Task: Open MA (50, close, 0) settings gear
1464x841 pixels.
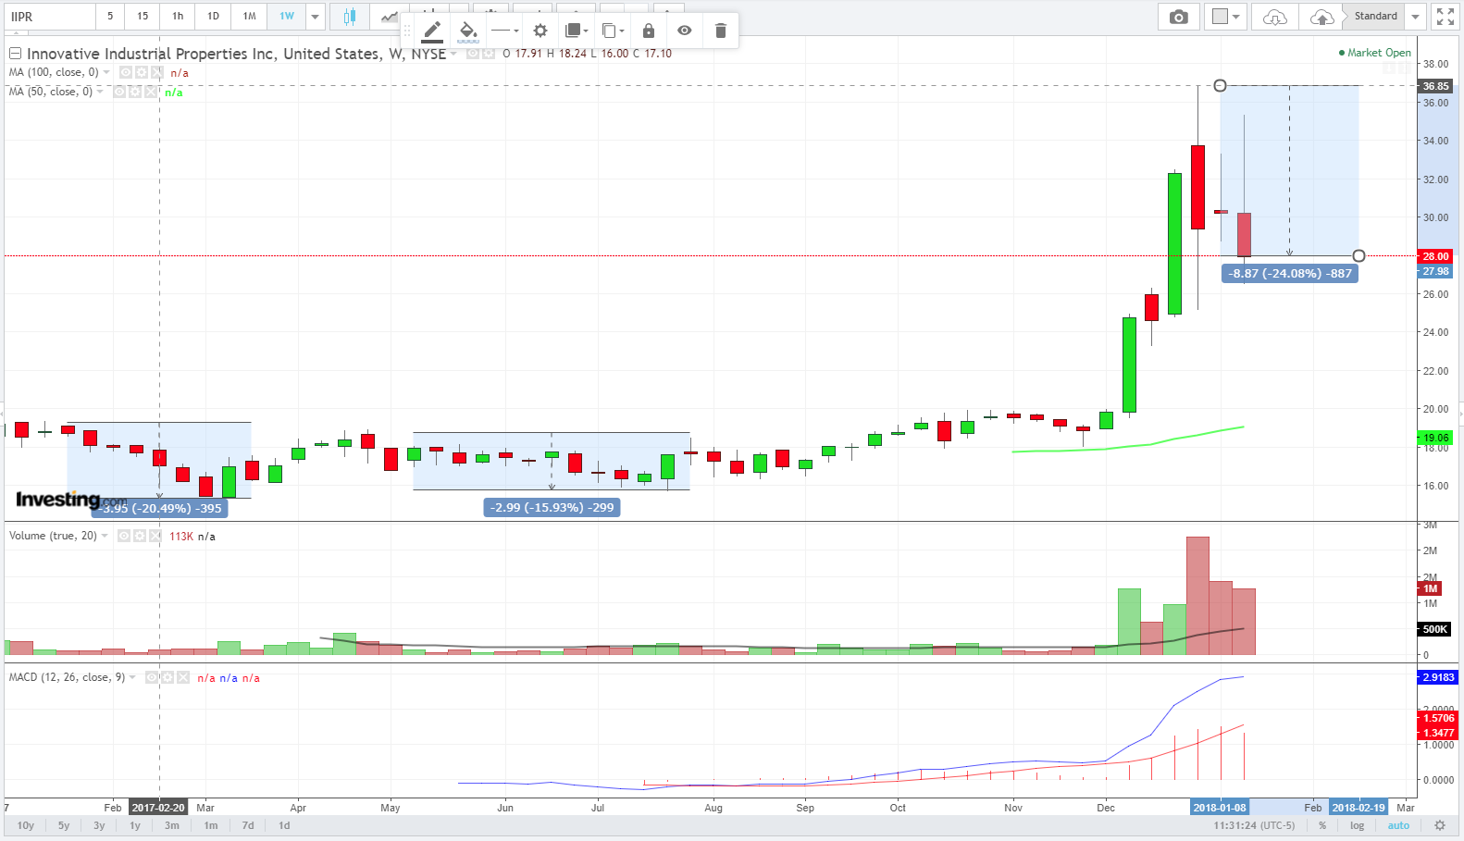Action: coord(135,92)
